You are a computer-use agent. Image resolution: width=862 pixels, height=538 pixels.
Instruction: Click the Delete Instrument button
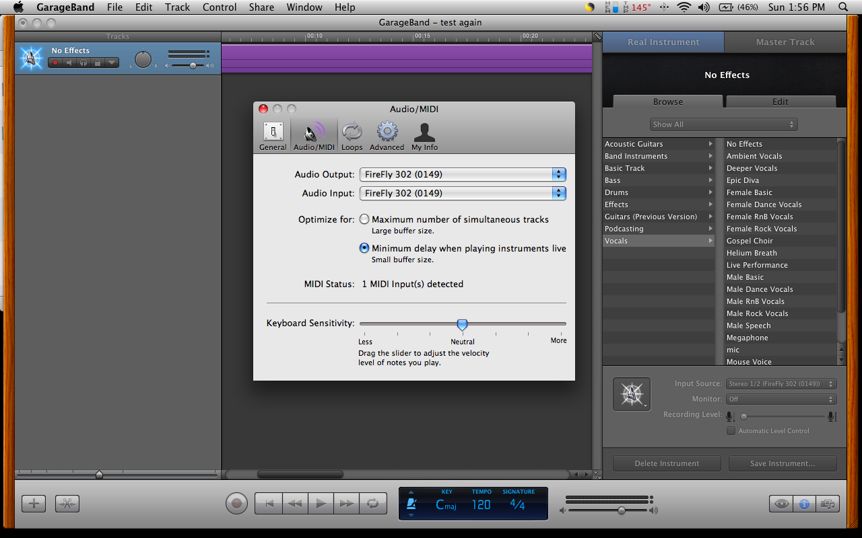[667, 463]
